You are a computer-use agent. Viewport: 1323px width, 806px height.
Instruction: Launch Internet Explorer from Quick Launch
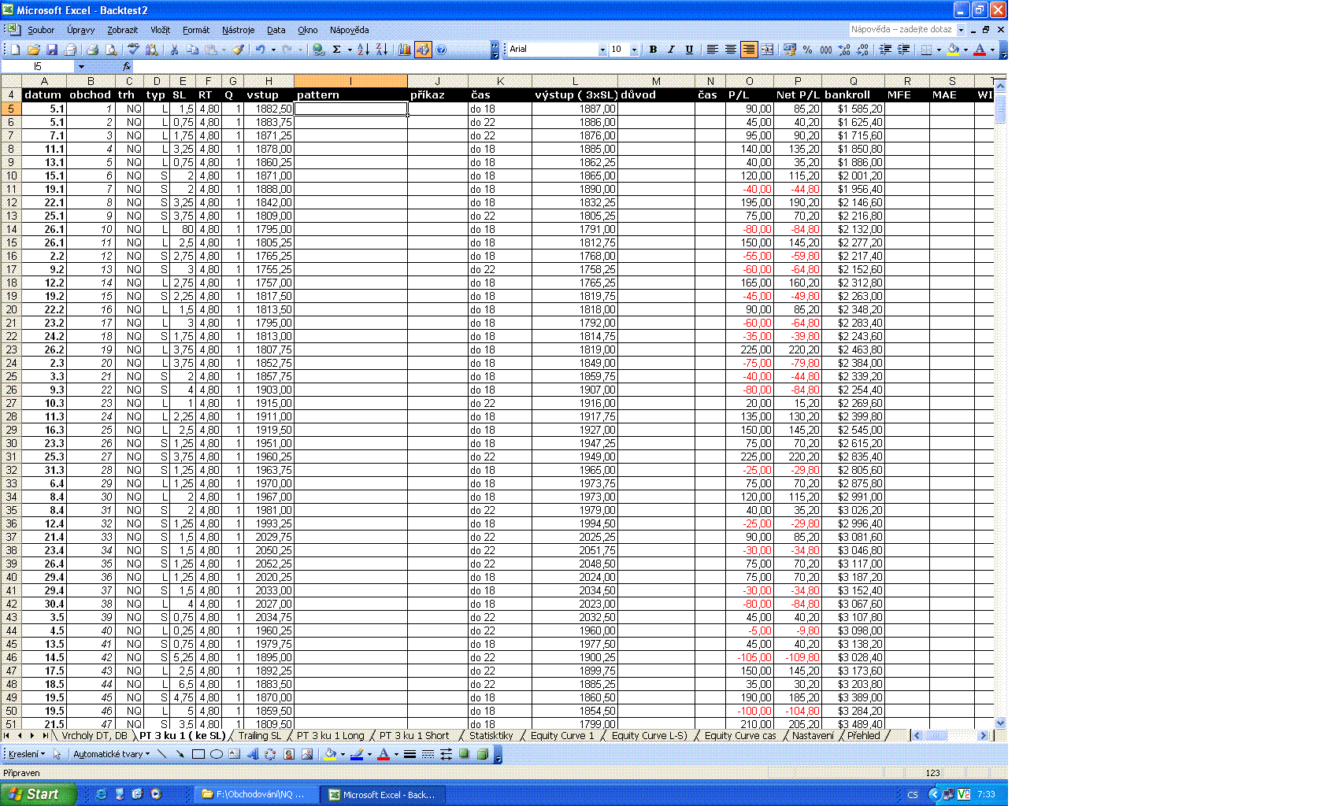point(101,794)
